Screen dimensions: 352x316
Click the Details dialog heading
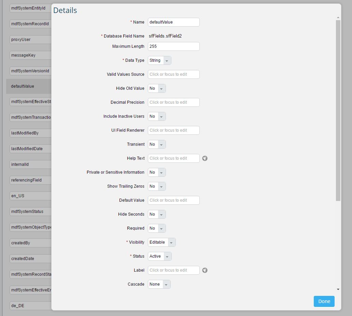pos(65,10)
